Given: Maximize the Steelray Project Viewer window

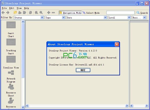Looking at the screenshot, I should pyautogui.click(x=142, y=3).
